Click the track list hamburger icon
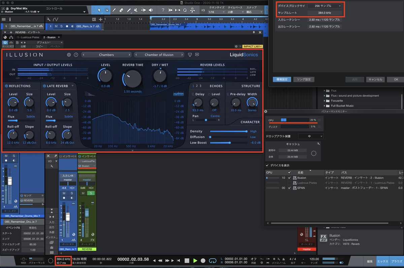The width and height of the screenshot is (404, 268). coord(4,19)
